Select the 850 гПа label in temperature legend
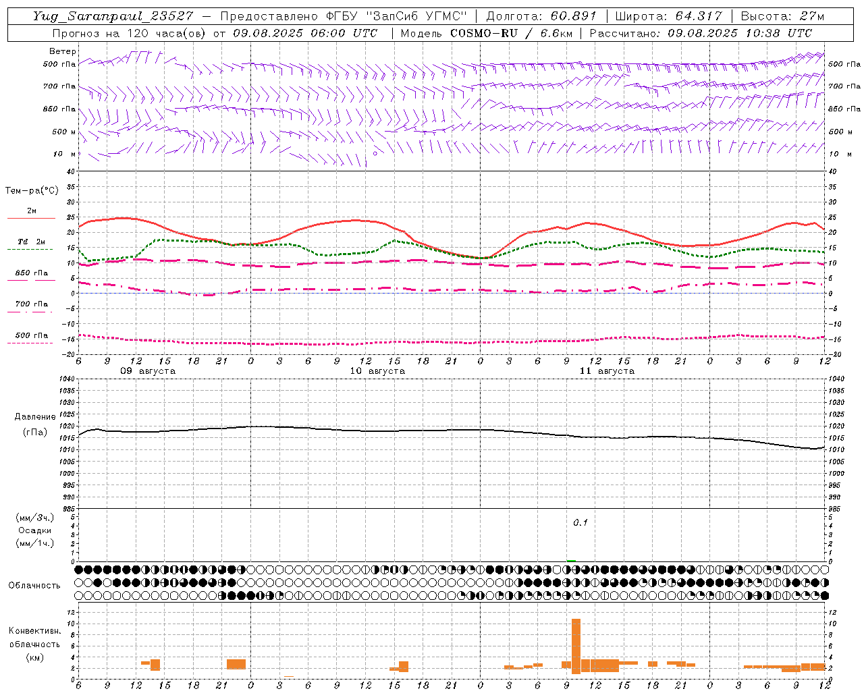 click(x=32, y=273)
